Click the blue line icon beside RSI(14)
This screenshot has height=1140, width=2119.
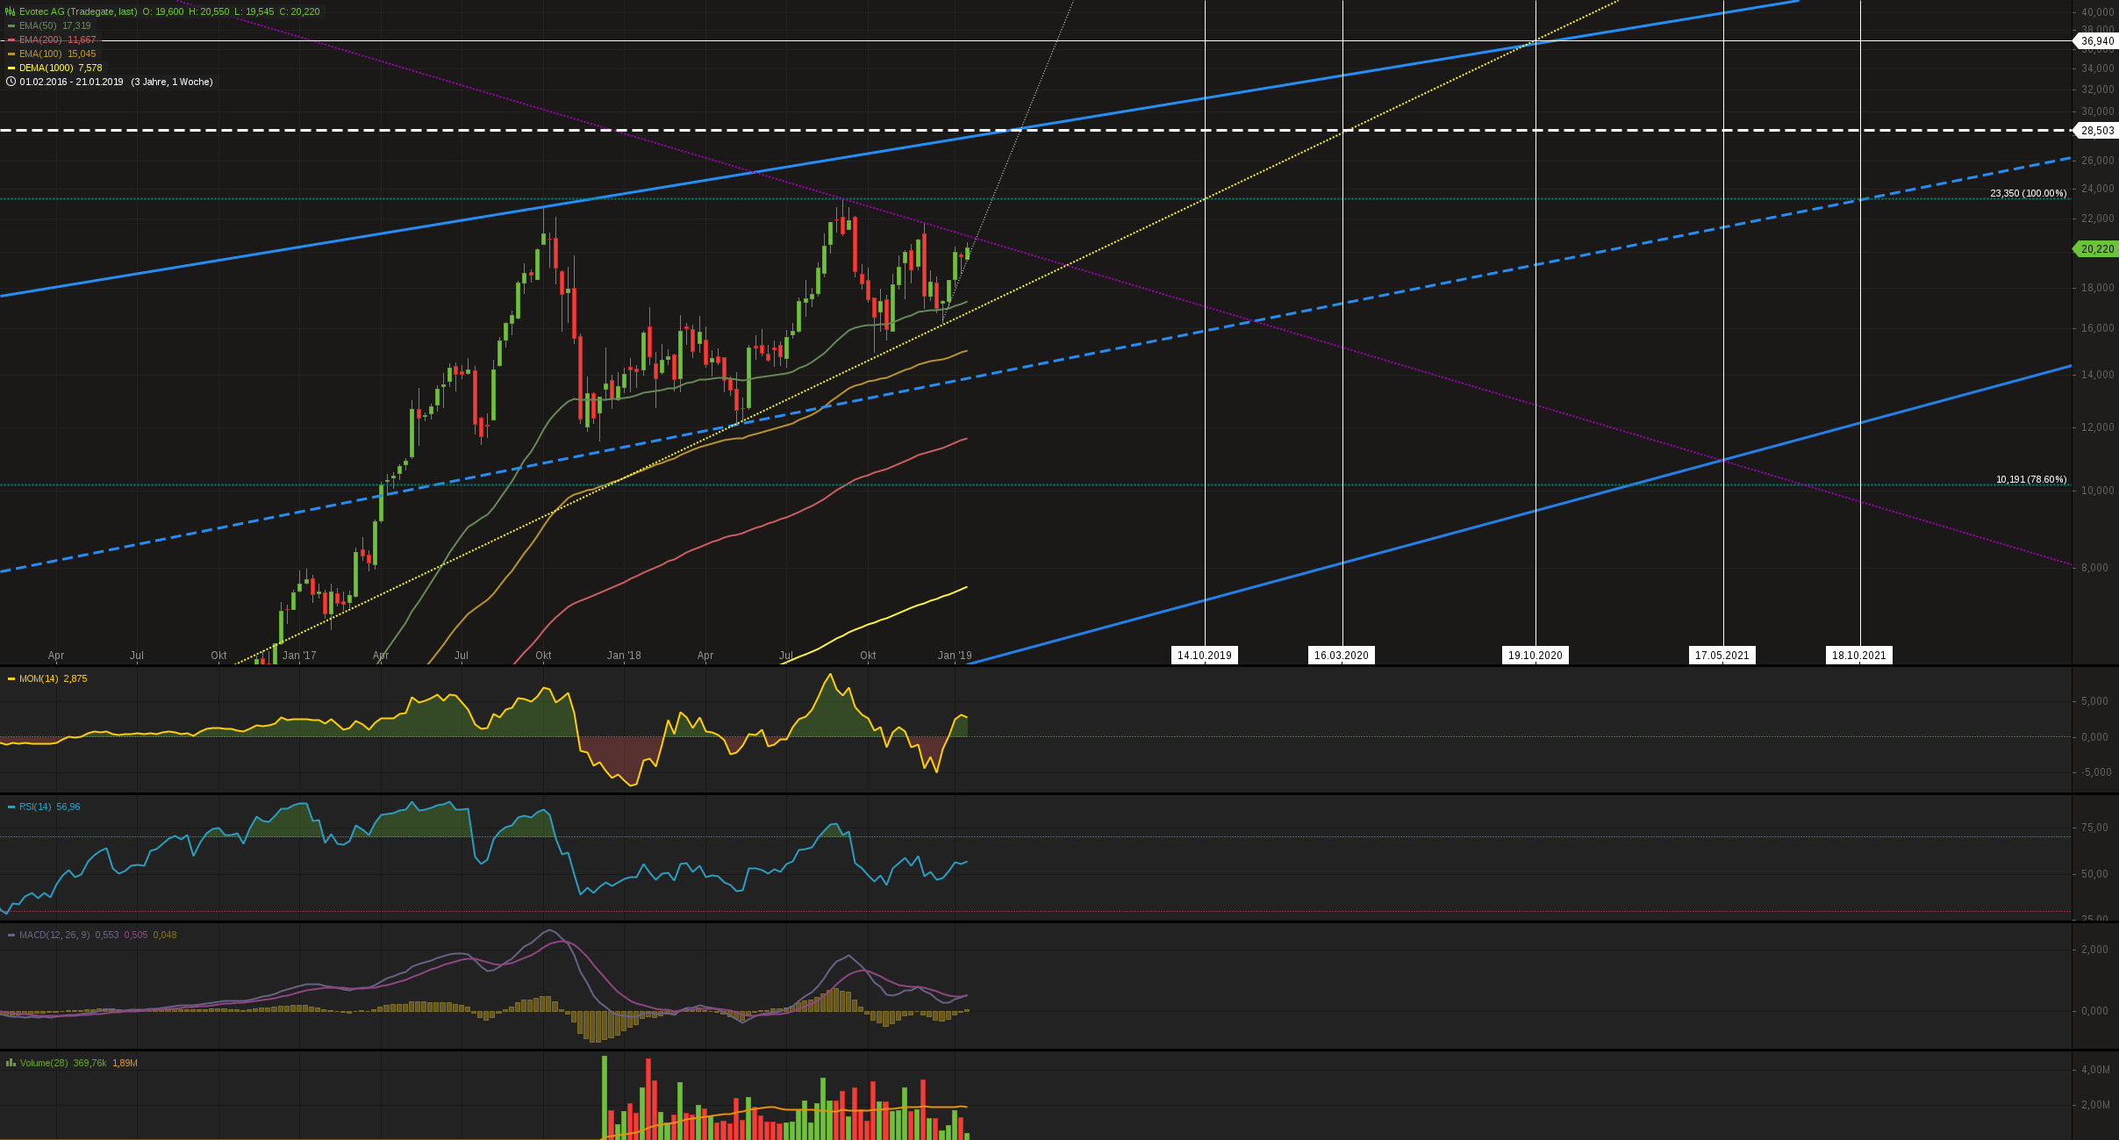click(11, 807)
